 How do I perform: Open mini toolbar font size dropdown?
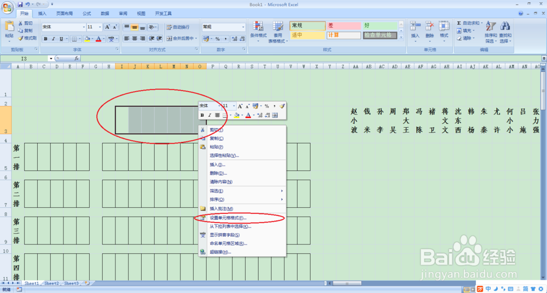tap(234, 106)
